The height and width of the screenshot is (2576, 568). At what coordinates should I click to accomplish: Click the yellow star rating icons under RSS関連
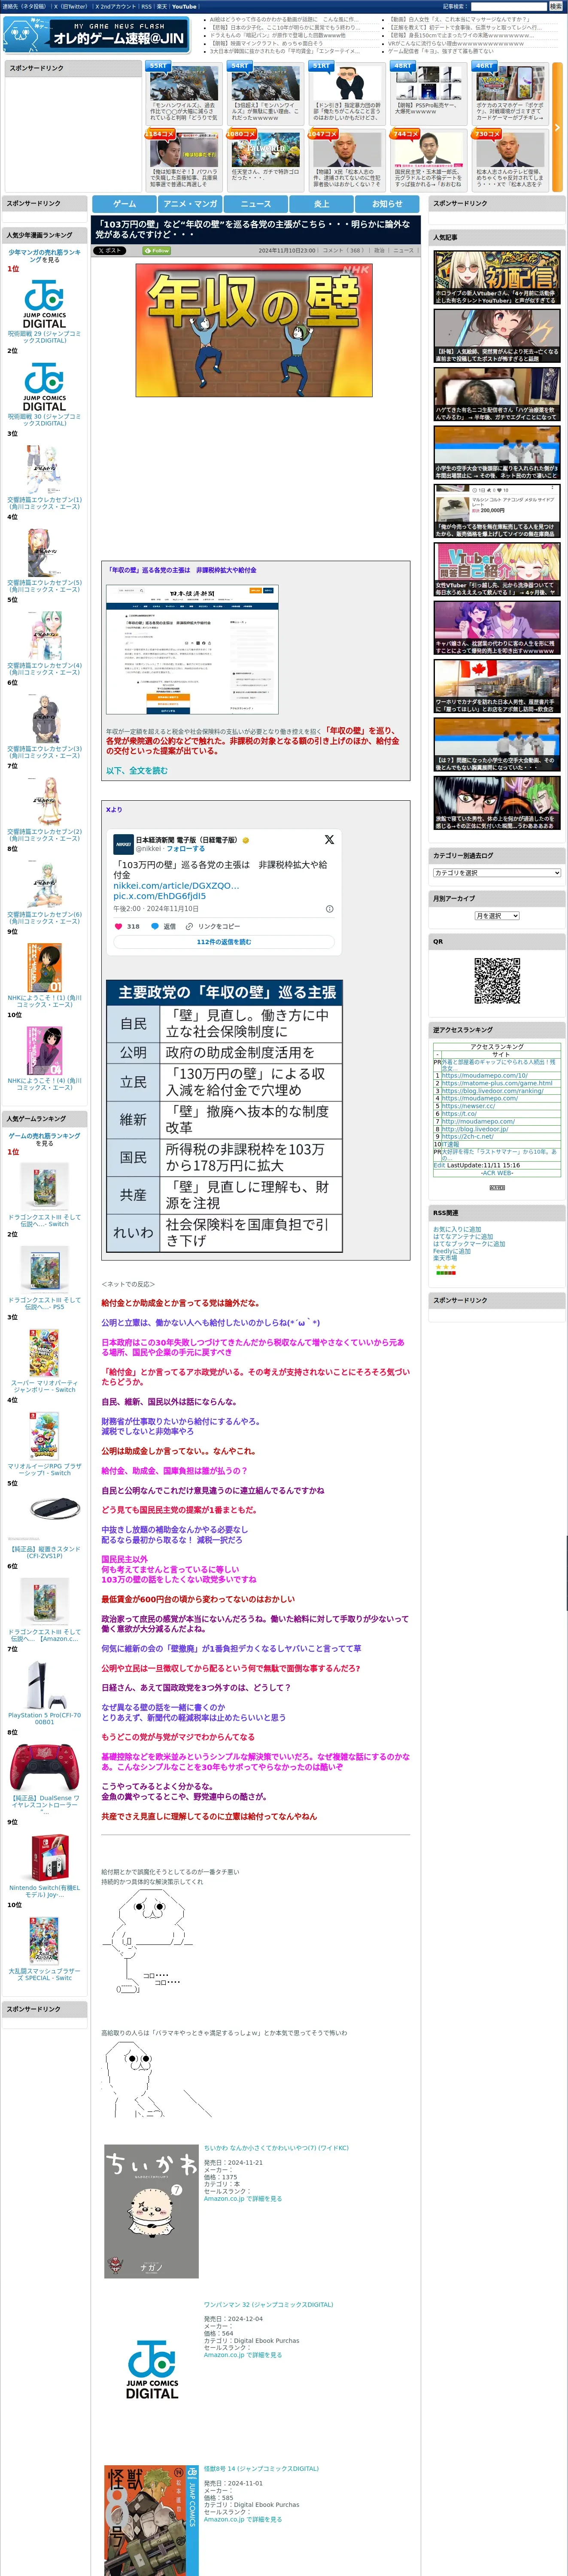click(446, 1267)
